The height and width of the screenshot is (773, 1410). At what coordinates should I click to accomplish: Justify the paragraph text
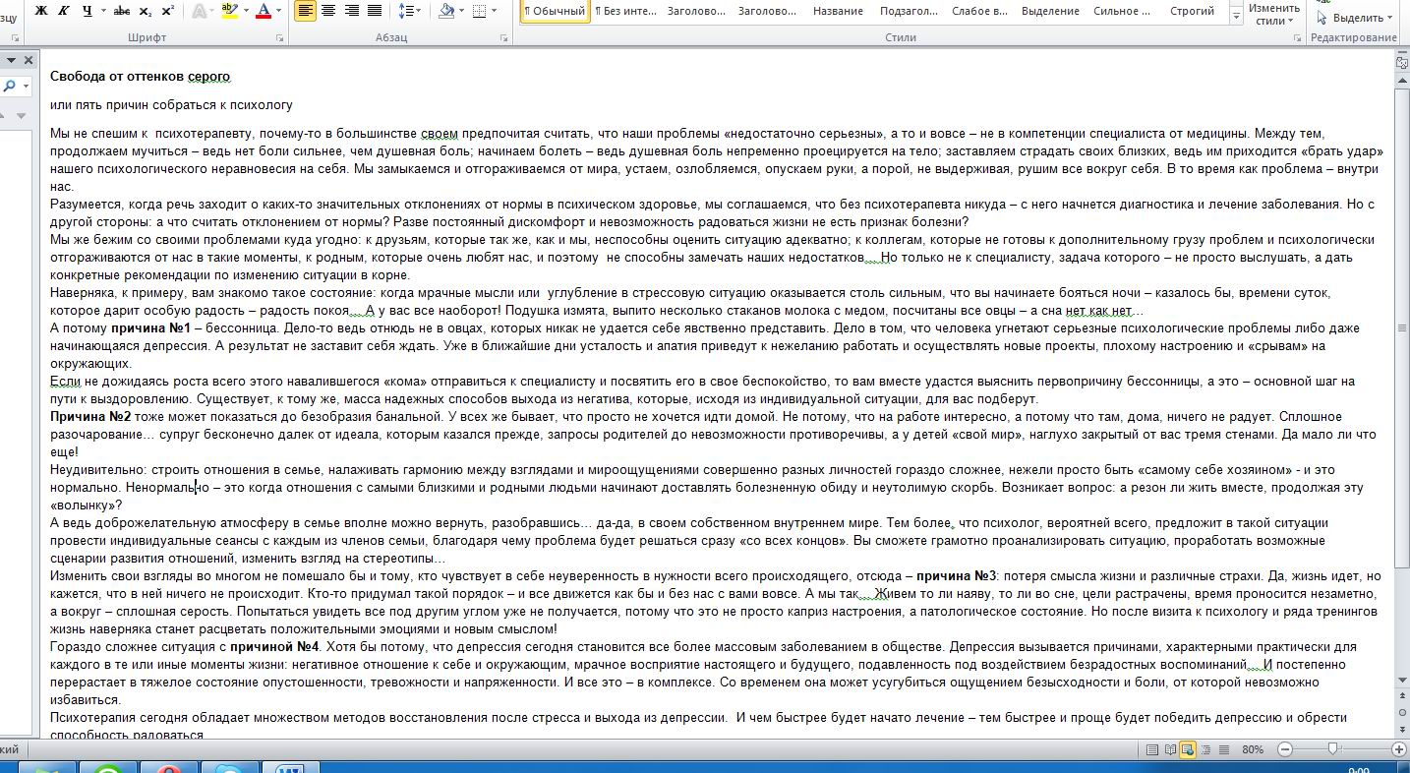tap(374, 11)
